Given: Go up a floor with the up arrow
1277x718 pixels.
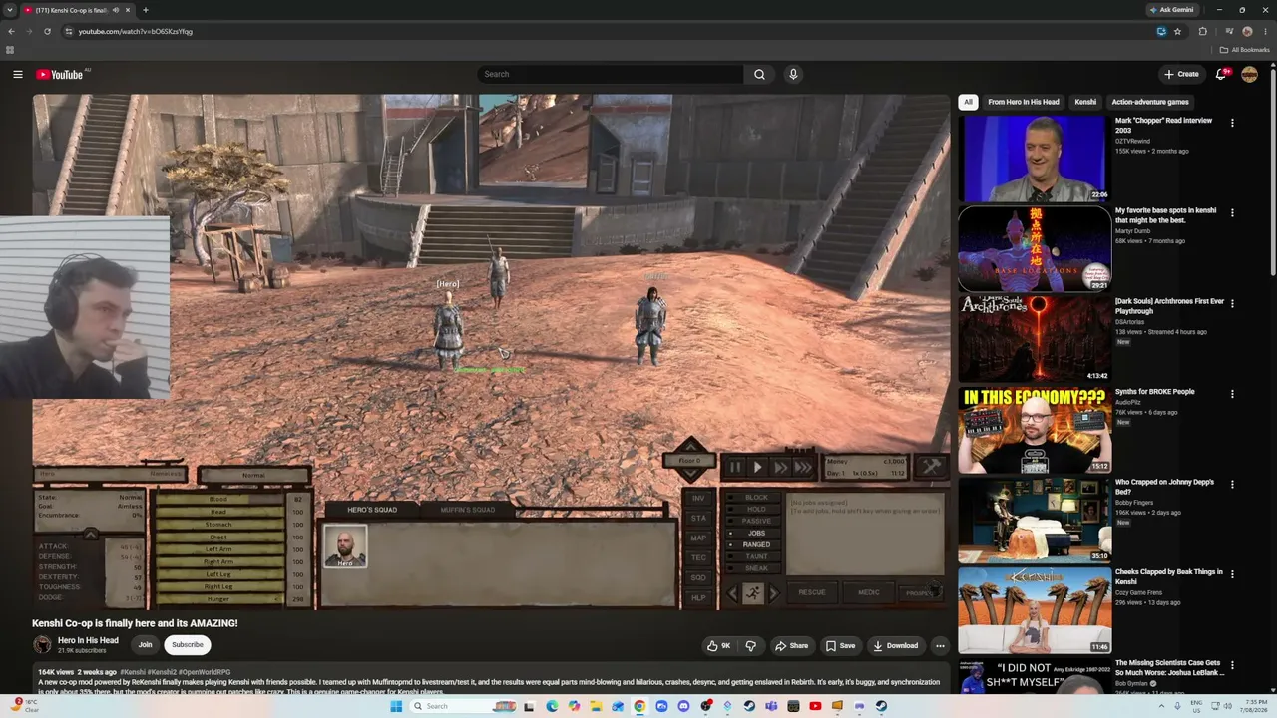Looking at the screenshot, I should pyautogui.click(x=690, y=445).
